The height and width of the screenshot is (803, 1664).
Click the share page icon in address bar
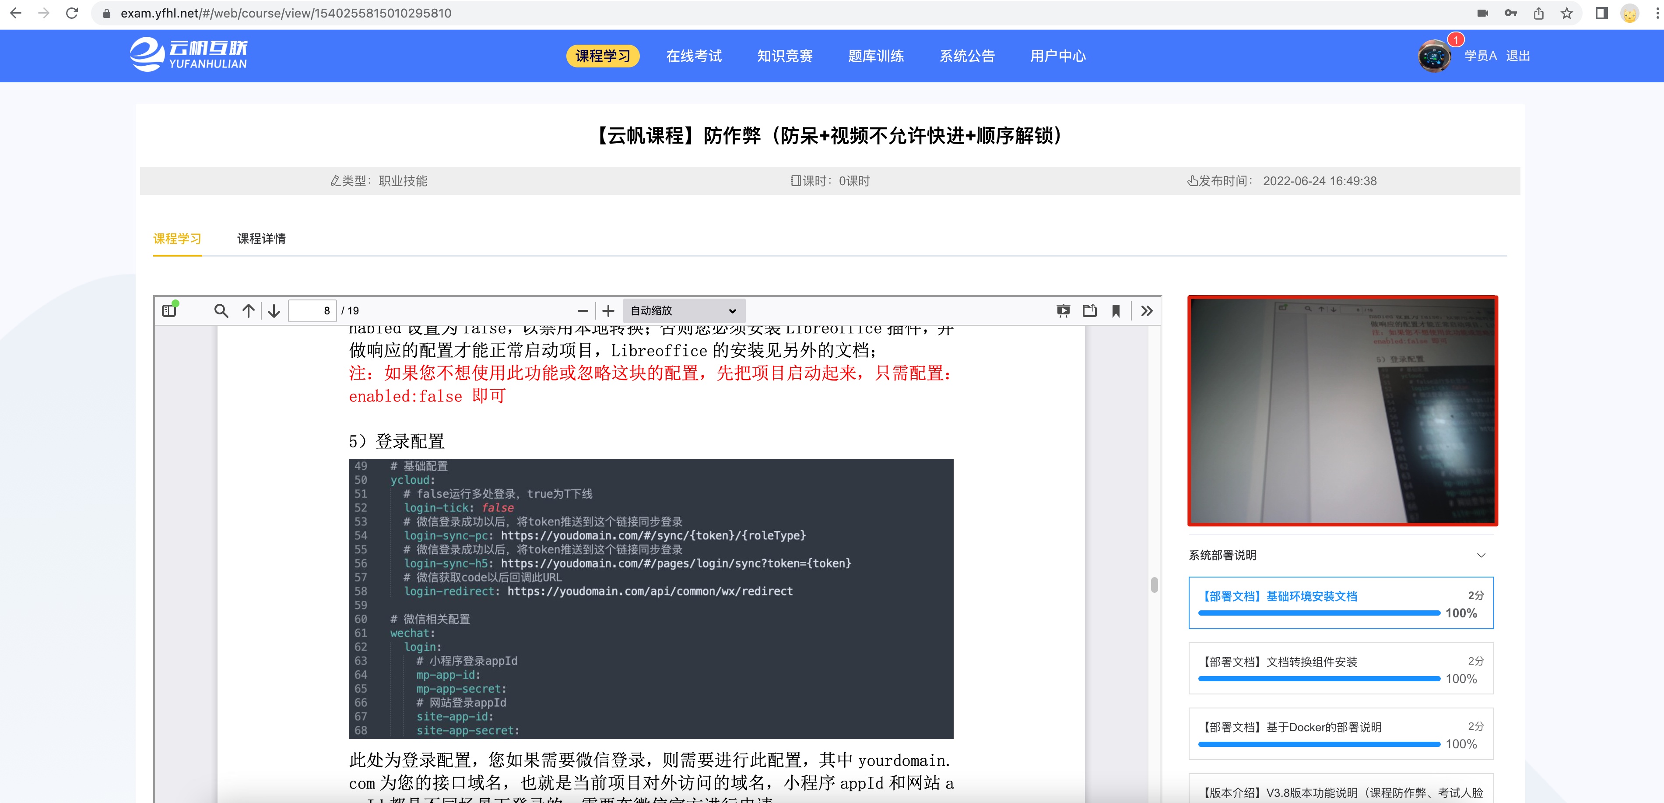(1539, 13)
